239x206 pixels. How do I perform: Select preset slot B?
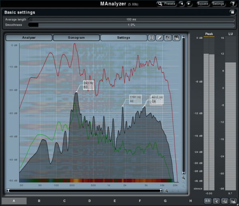[x=39, y=201]
